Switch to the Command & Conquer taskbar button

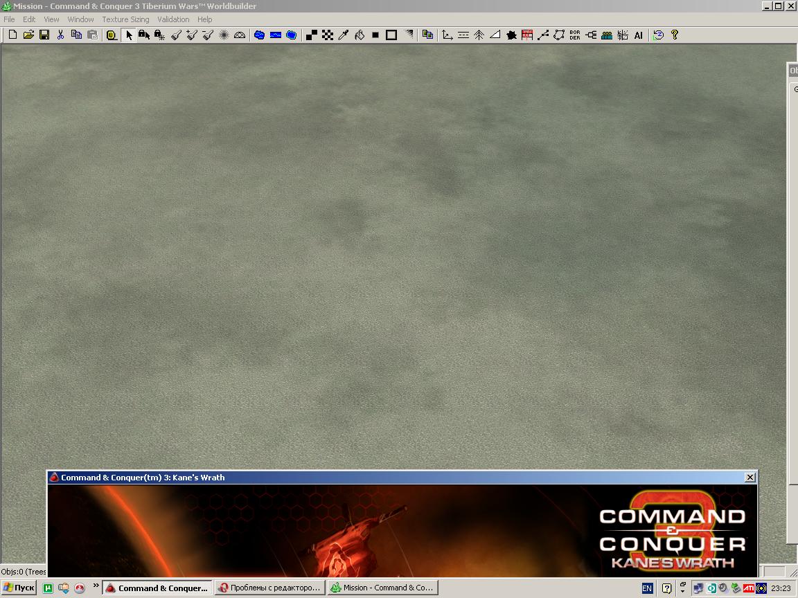click(157, 588)
